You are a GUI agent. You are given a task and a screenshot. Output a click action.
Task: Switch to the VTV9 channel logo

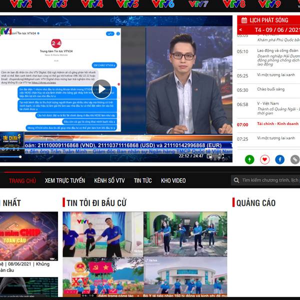tap(269, 4)
